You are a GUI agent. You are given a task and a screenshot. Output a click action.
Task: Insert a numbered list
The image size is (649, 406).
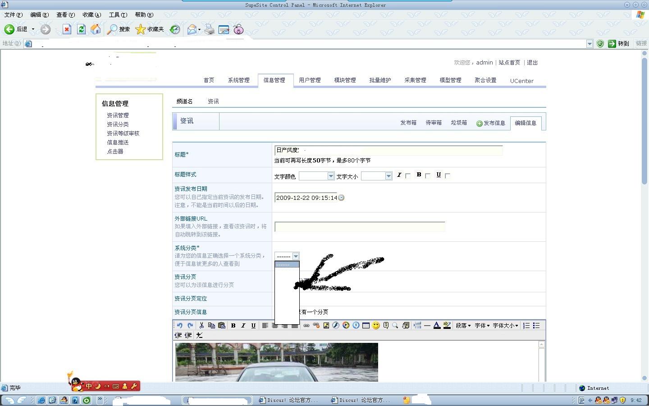pos(526,325)
